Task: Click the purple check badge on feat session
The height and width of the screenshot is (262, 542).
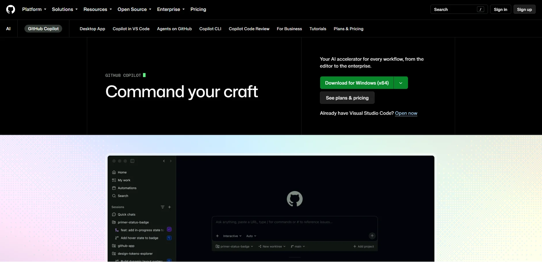Action: pos(169,230)
